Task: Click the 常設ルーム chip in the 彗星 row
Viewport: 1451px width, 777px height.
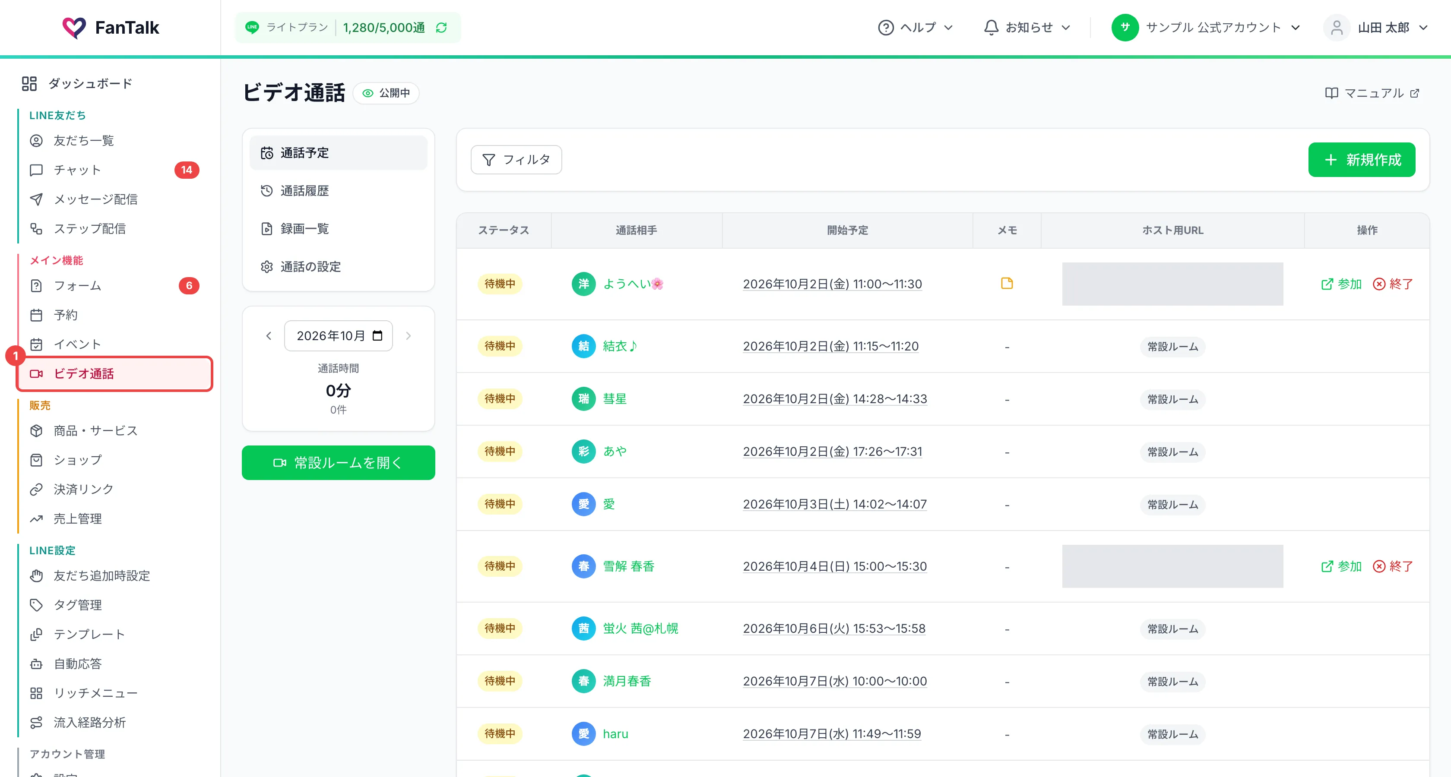Action: (1173, 399)
